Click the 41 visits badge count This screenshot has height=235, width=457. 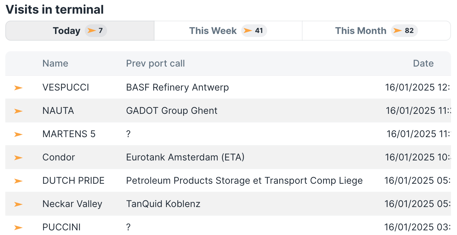point(259,31)
